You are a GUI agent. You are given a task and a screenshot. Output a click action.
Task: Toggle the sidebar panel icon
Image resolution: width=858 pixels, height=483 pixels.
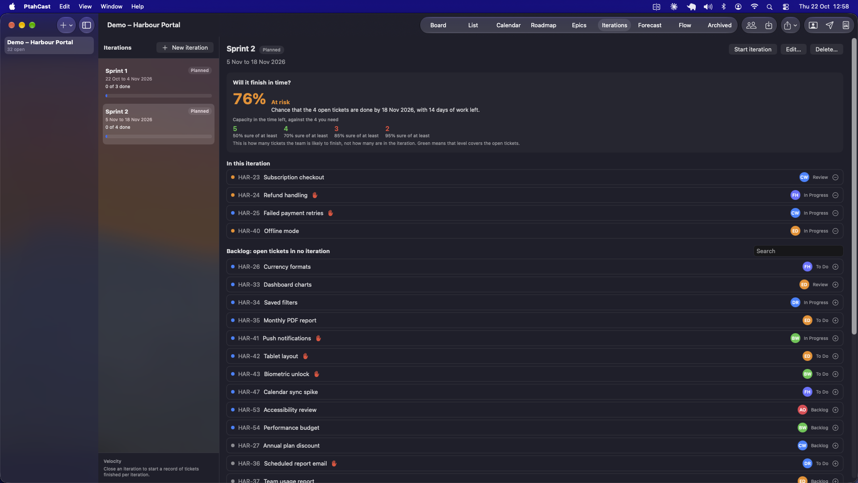click(x=87, y=25)
